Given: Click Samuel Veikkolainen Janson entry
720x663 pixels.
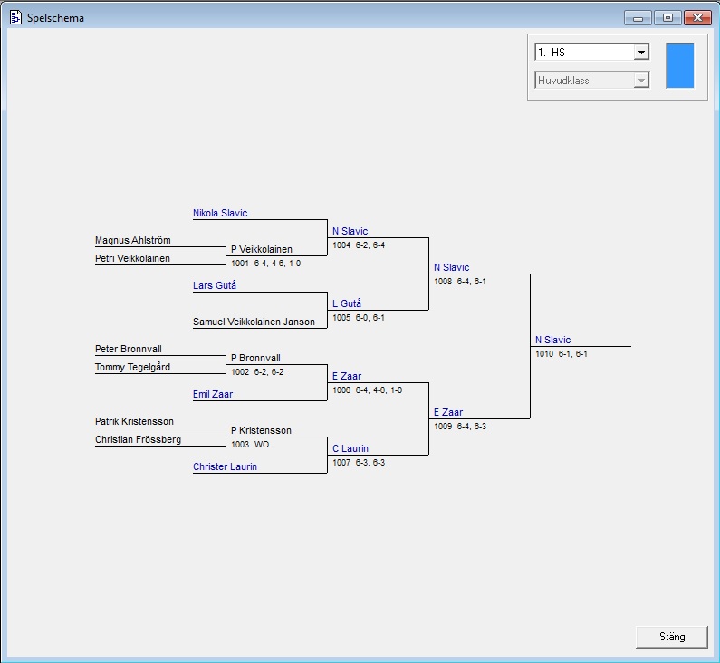Looking at the screenshot, I should click(254, 322).
